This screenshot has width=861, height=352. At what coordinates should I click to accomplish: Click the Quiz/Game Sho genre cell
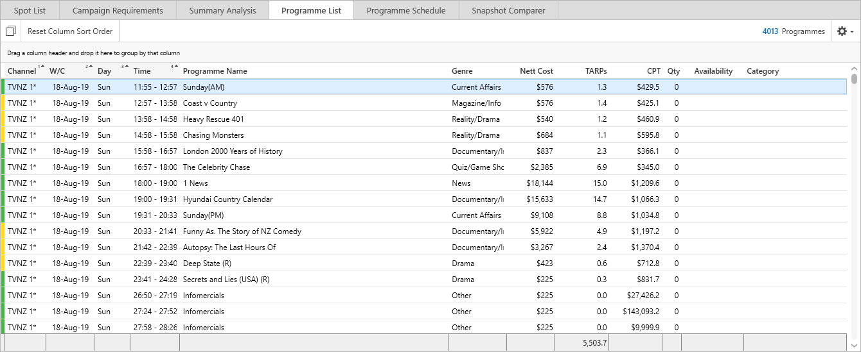click(x=477, y=167)
